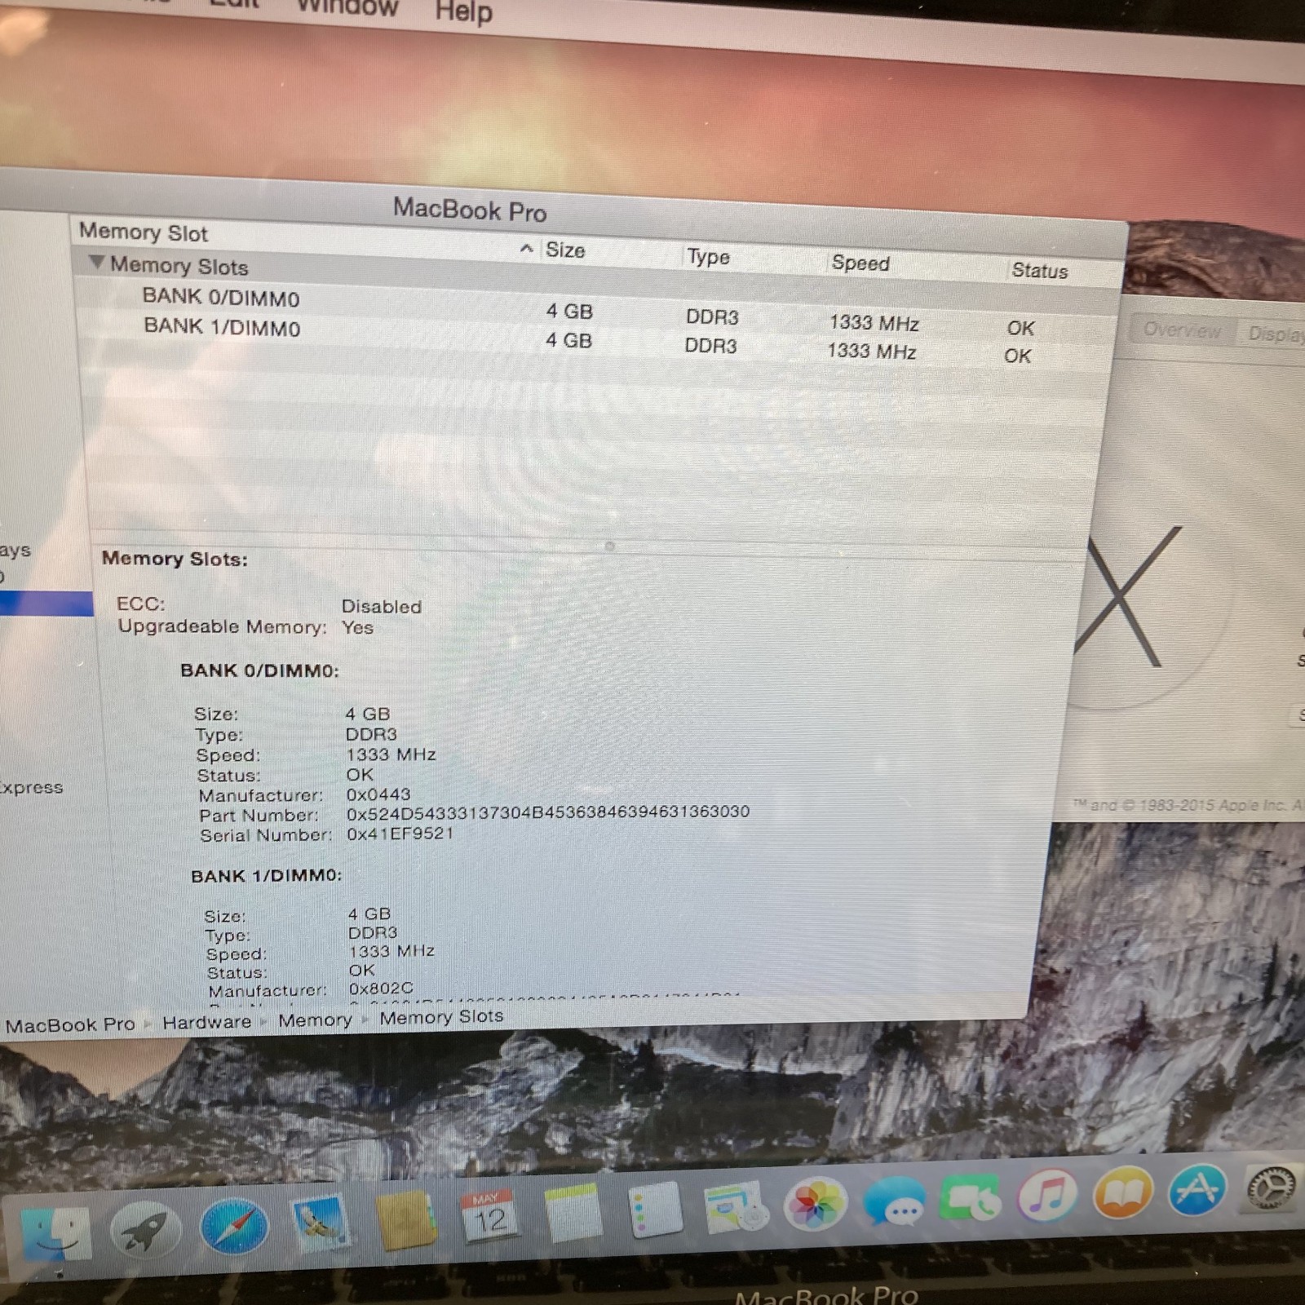Click DDR3 type cell in BANK 0 row
The height and width of the screenshot is (1305, 1305).
(x=712, y=317)
